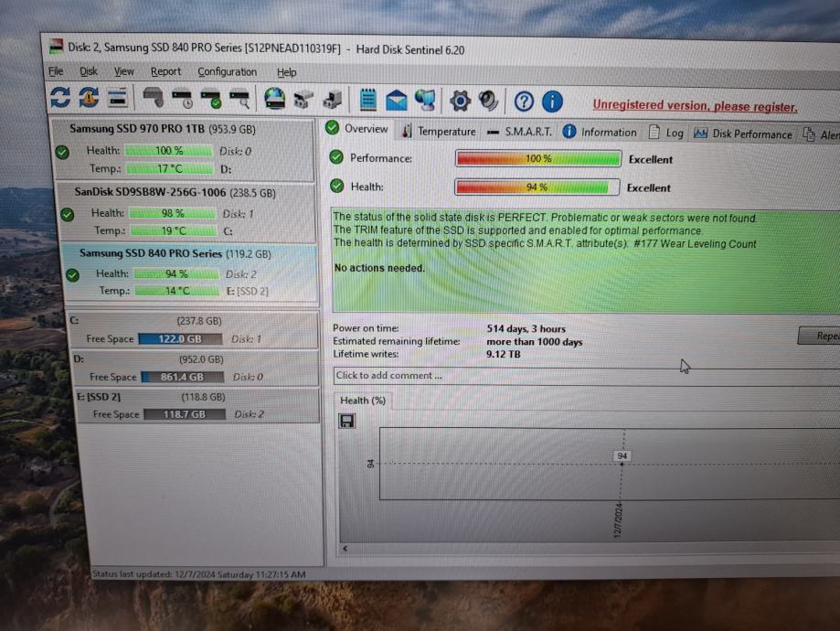
Task: Click the blue info about icon
Action: pyautogui.click(x=552, y=102)
